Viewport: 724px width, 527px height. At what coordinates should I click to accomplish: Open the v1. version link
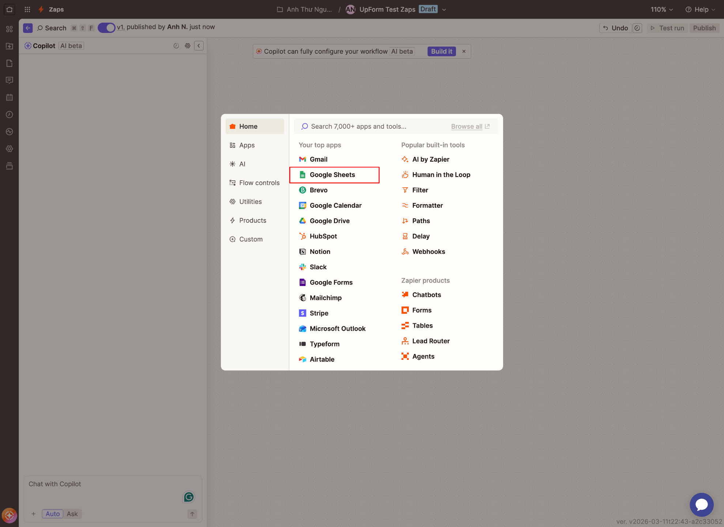[x=121, y=27]
